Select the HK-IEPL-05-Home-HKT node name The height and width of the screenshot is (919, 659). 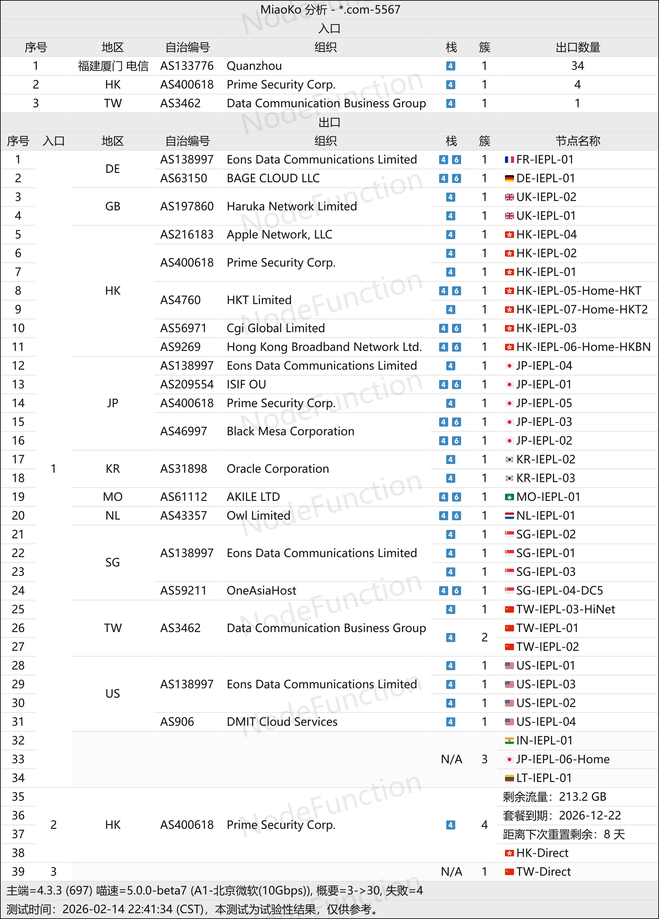coord(579,290)
